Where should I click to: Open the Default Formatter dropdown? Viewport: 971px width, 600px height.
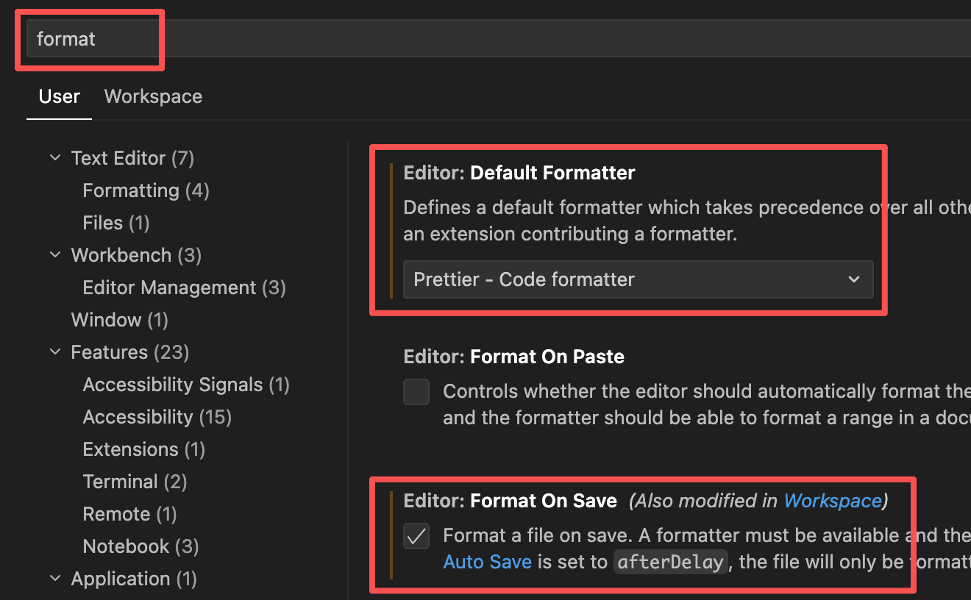(x=637, y=279)
